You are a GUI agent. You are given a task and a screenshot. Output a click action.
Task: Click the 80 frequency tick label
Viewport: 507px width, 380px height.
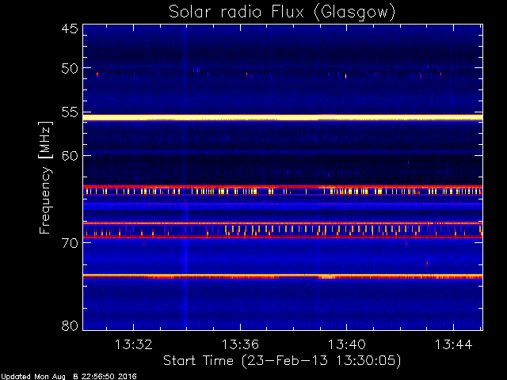[70, 325]
